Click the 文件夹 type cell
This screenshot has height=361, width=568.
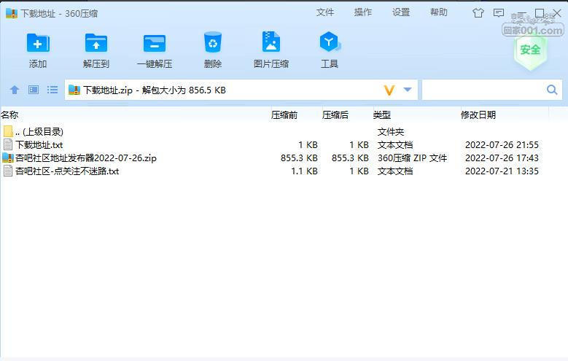(x=391, y=131)
